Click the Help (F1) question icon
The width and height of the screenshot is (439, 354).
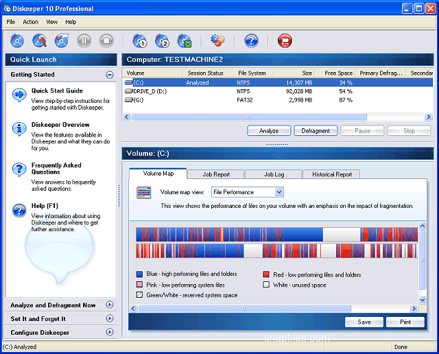[x=19, y=211]
